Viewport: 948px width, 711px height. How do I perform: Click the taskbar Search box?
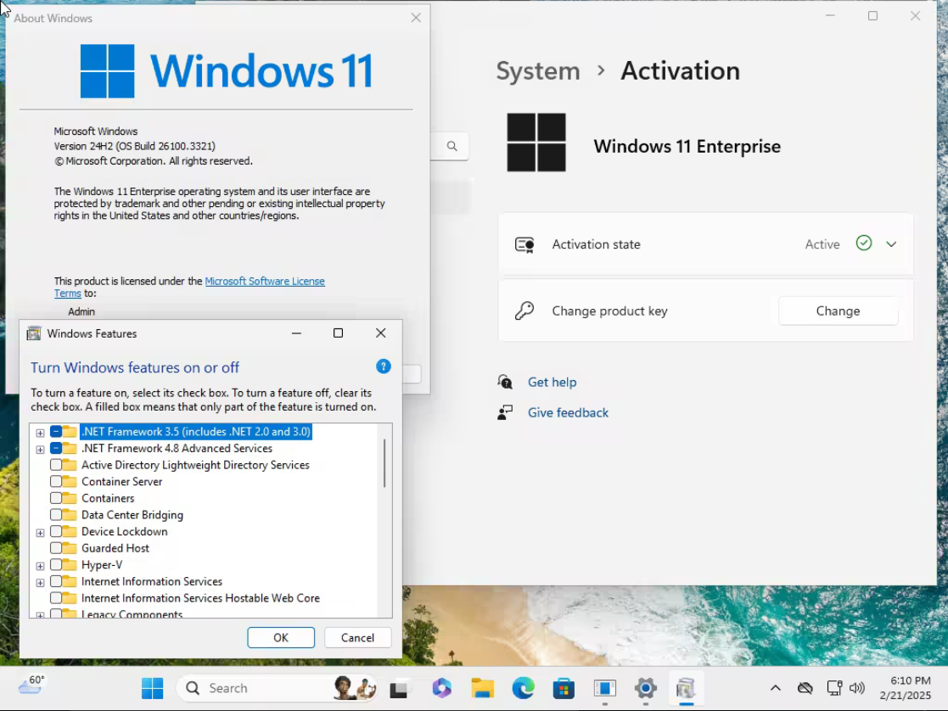[278, 688]
